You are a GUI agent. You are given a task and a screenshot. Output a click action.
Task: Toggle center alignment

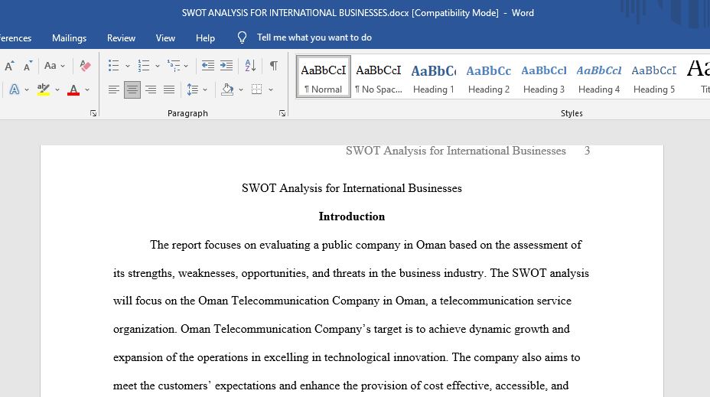click(x=132, y=89)
